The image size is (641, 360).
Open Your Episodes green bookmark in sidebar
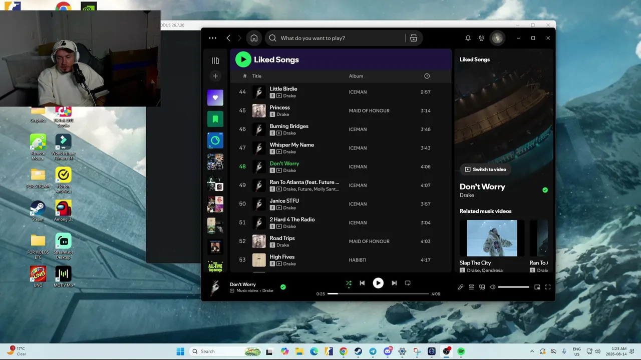coord(215,119)
